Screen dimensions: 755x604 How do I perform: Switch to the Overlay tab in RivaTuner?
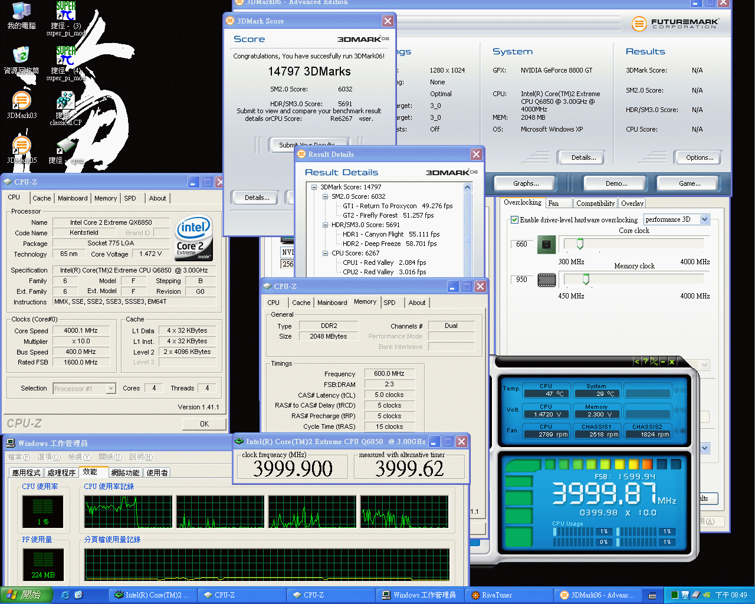[632, 203]
